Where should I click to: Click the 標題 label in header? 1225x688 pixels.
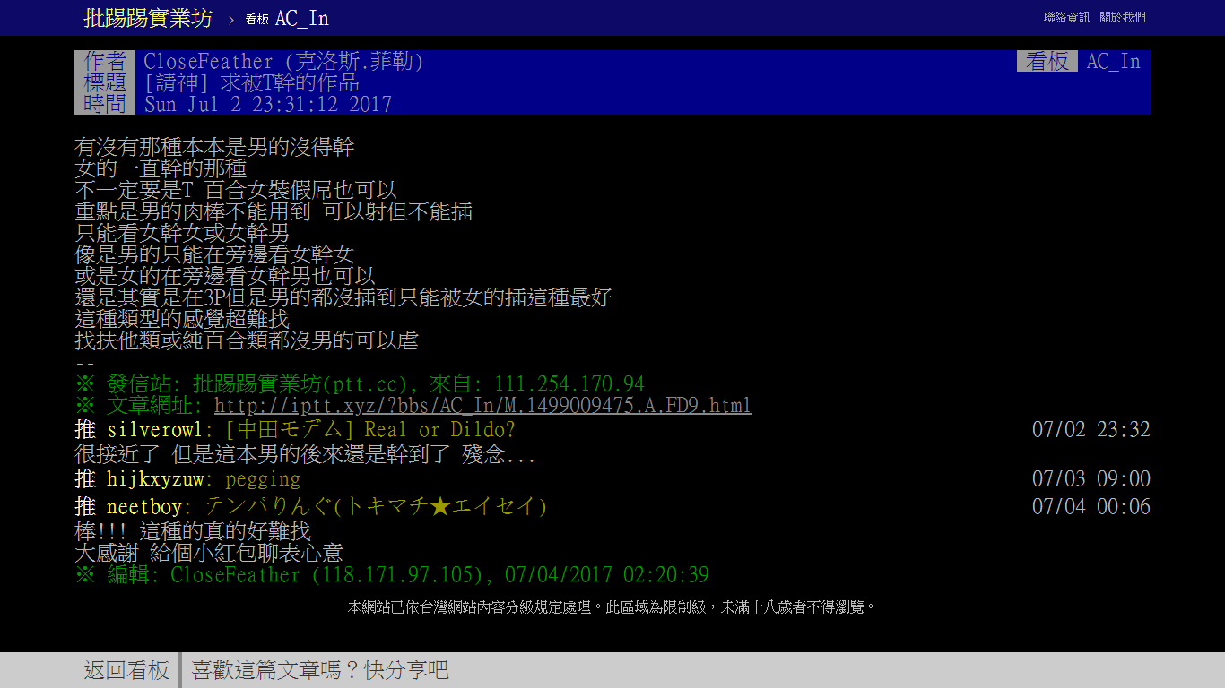106,82
